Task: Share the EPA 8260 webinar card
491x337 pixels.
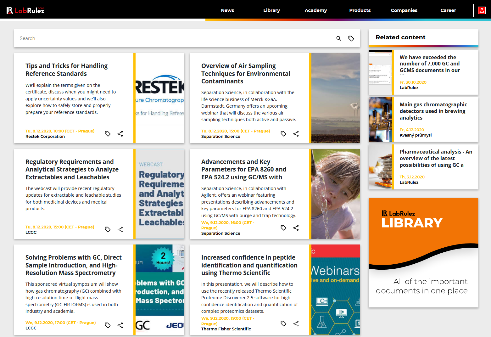Action: pos(296,227)
